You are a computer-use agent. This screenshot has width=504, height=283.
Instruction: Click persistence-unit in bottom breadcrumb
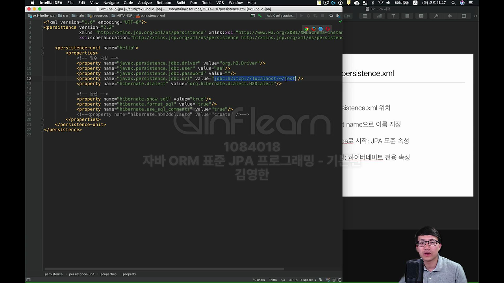[x=82, y=274]
